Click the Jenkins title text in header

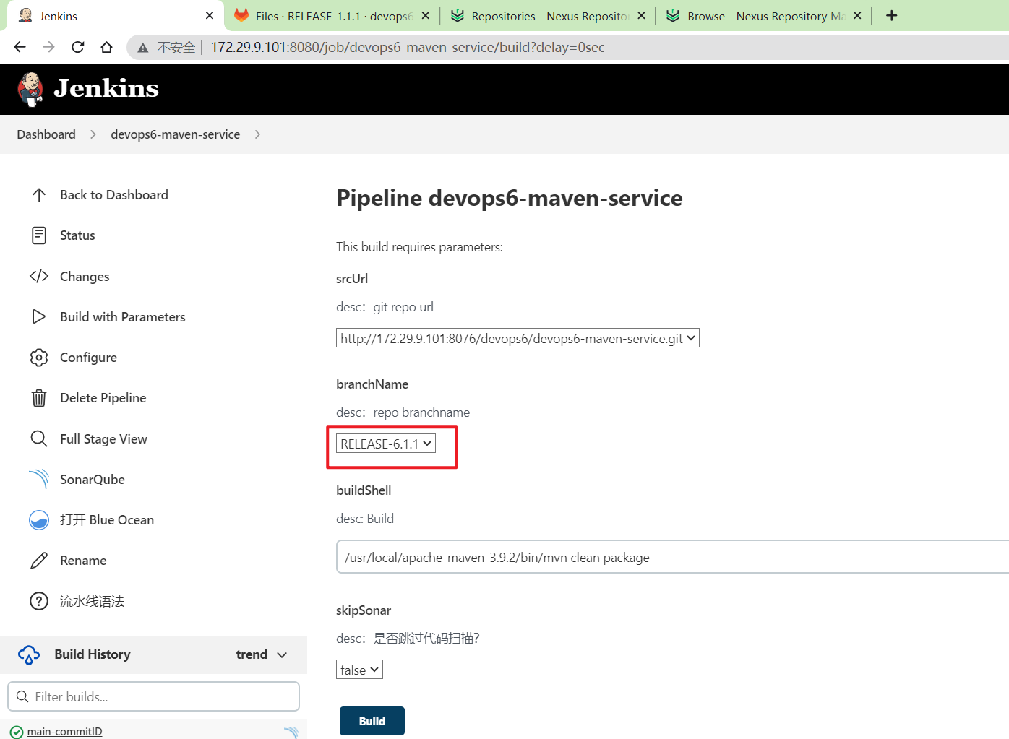pyautogui.click(x=106, y=89)
